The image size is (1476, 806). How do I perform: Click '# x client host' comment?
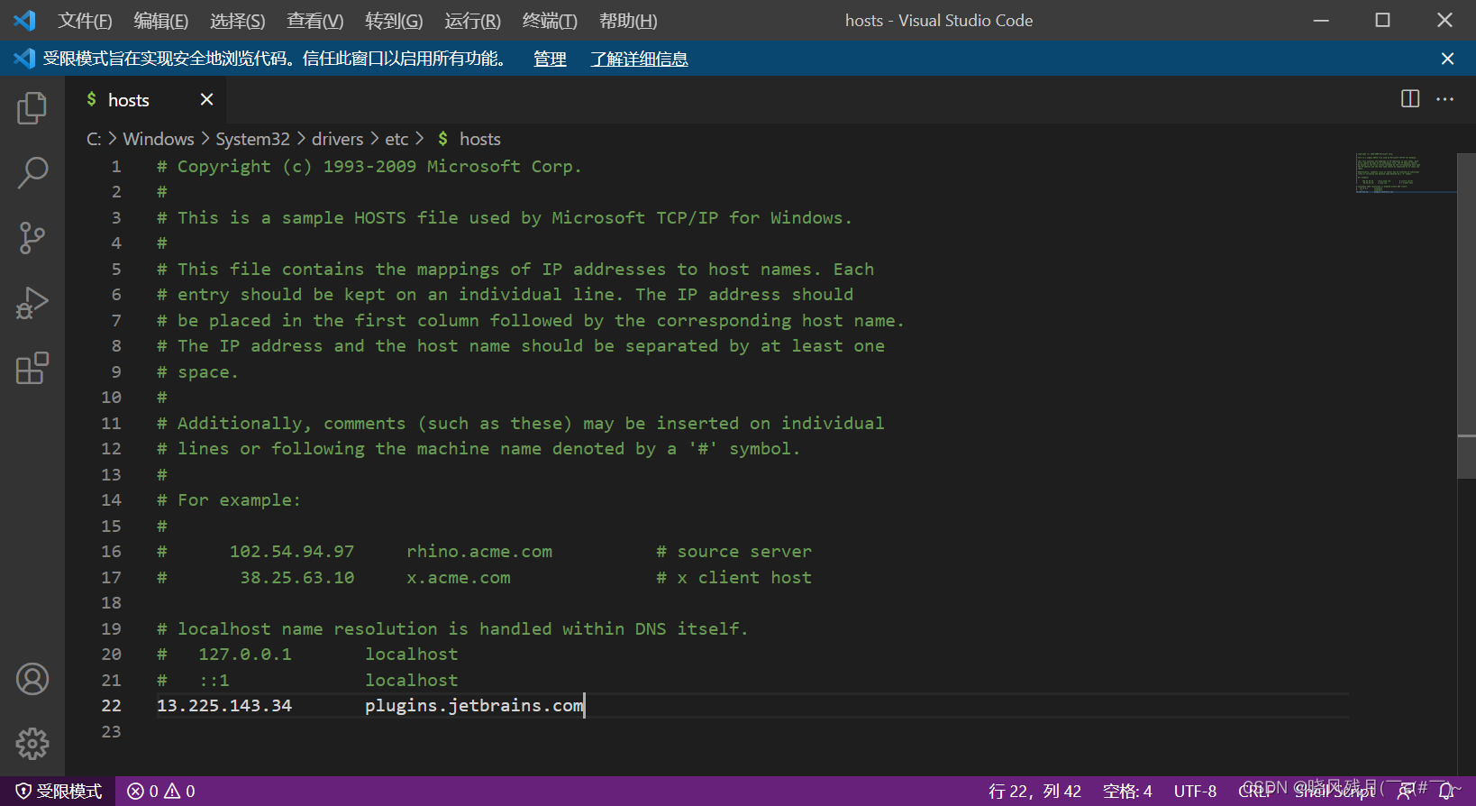tap(733, 578)
